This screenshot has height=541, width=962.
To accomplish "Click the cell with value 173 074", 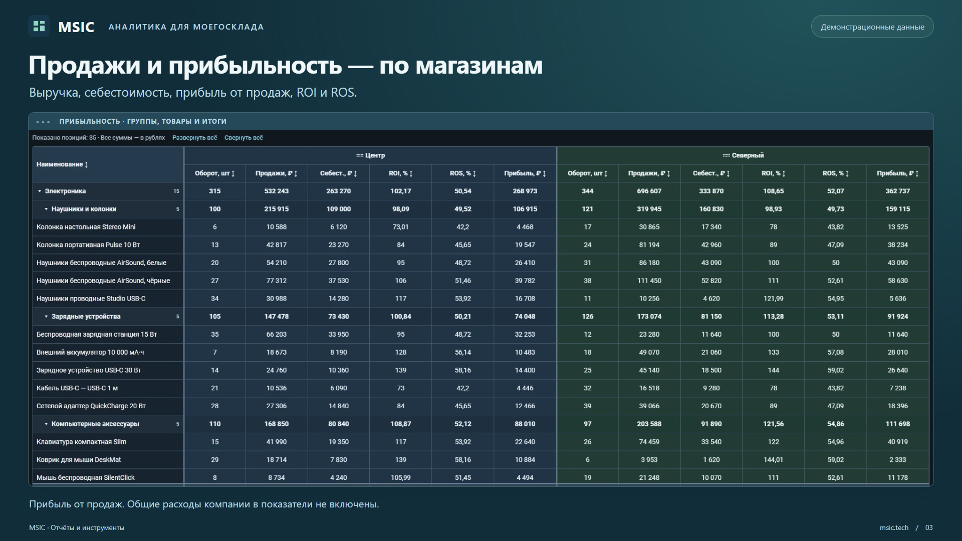I will tap(649, 317).
